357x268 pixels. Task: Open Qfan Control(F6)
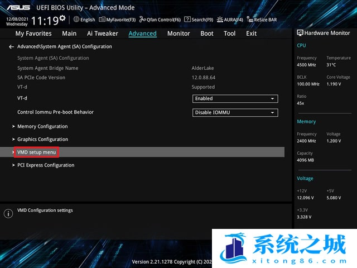pyautogui.click(x=160, y=20)
